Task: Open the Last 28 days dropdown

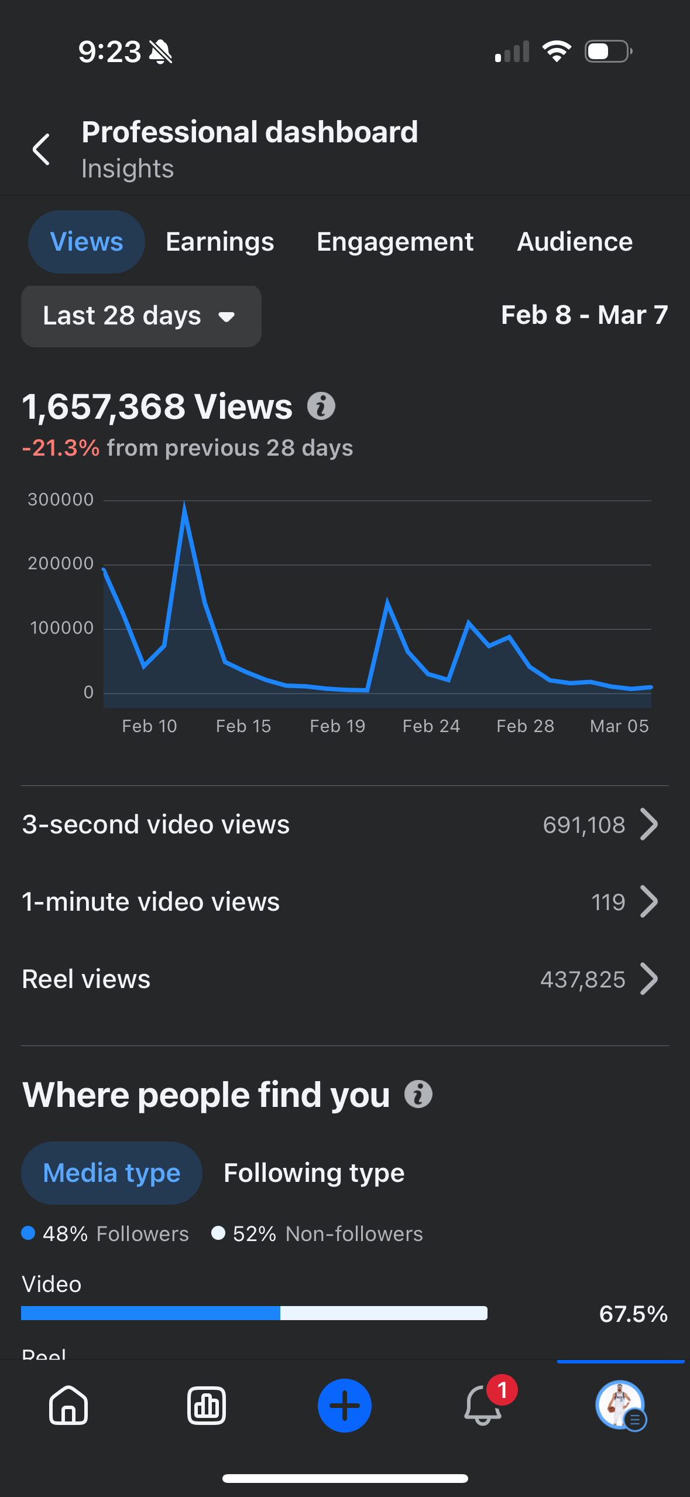Action: (x=141, y=316)
